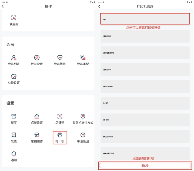Viewport: 194px width, 171px height.
Task: Open 通知 notification bell settings
Action: pos(14,154)
